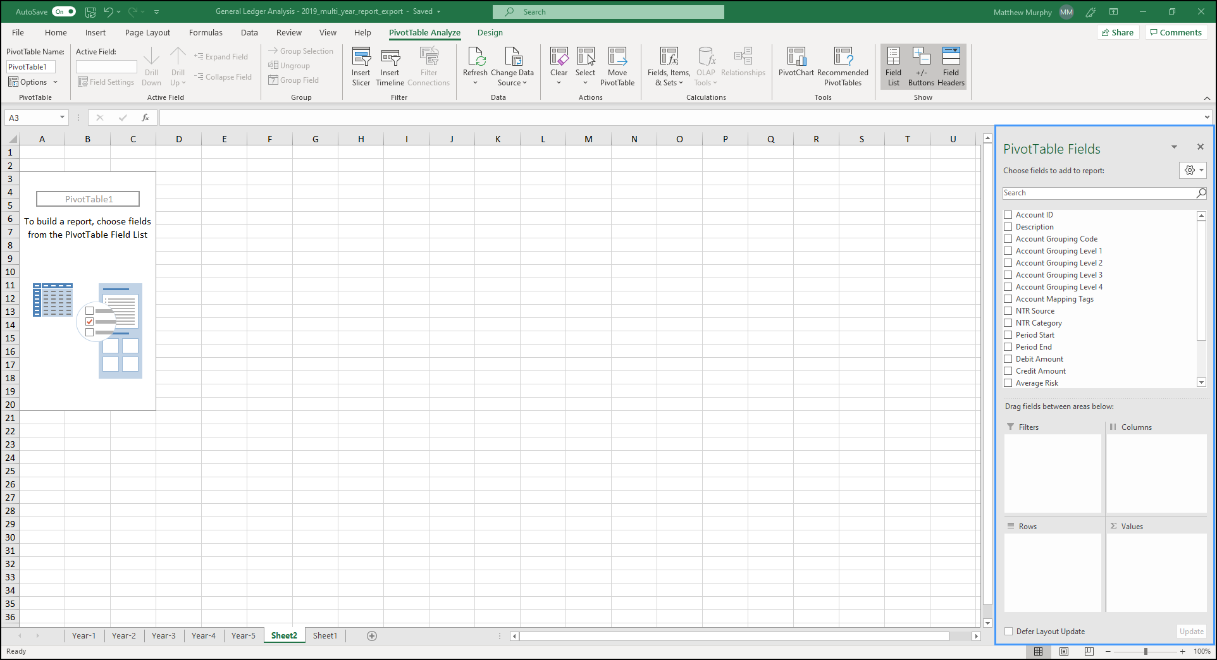Open the field list Tools gear dropdown
Image resolution: width=1217 pixels, height=660 pixels.
[1193, 170]
